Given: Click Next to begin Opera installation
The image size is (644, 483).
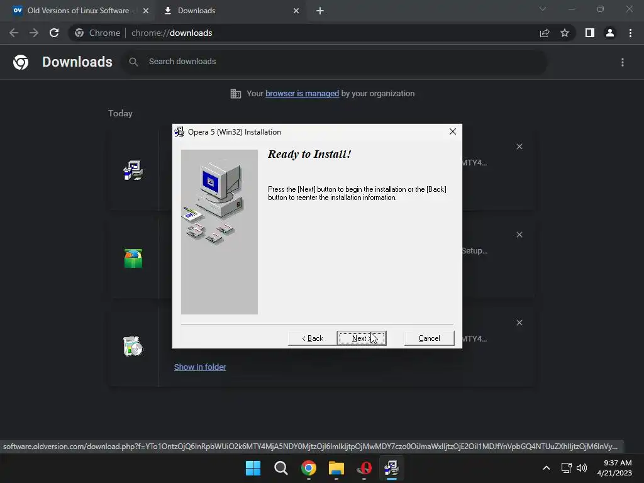Looking at the screenshot, I should click(362, 338).
